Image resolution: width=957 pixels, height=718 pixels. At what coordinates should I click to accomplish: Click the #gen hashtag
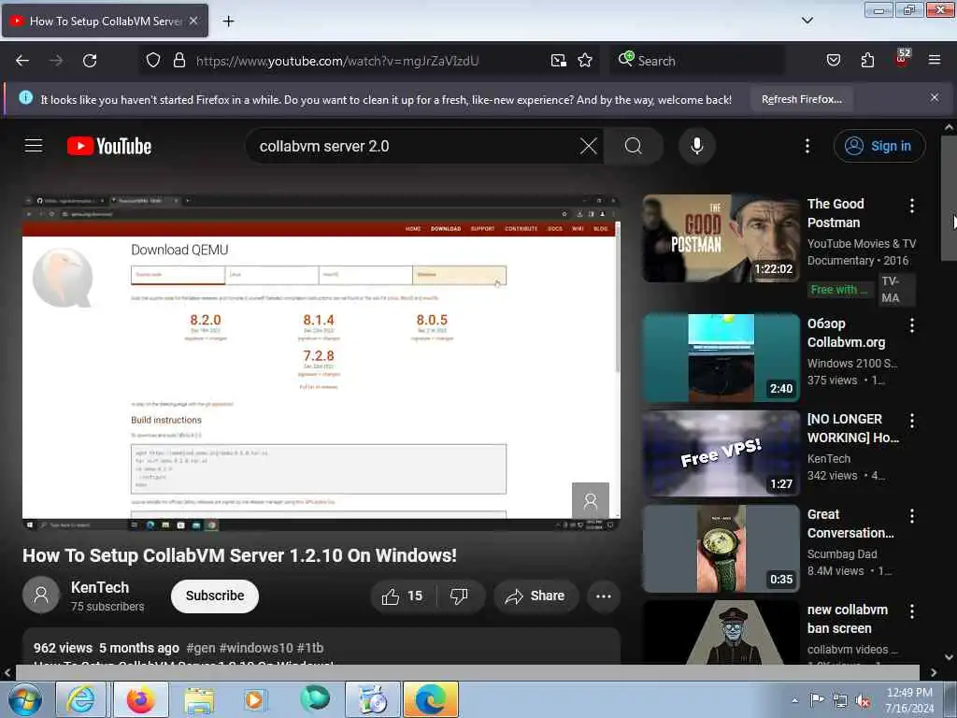tap(200, 648)
